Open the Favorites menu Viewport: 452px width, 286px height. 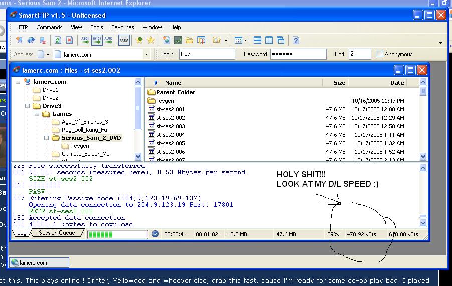click(123, 27)
